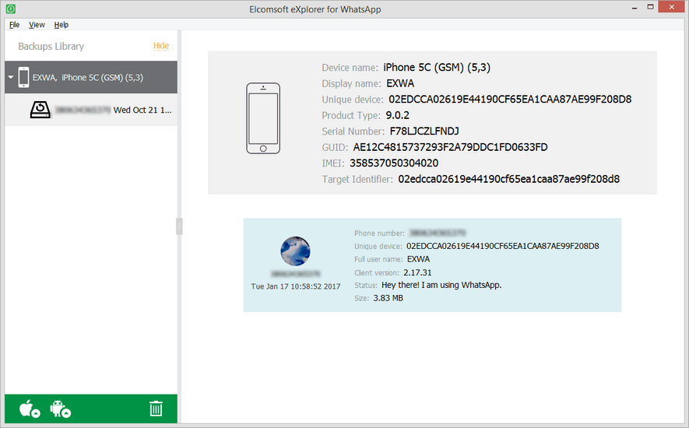
Task: Click the sidebar splitter handle
Action: (x=179, y=226)
